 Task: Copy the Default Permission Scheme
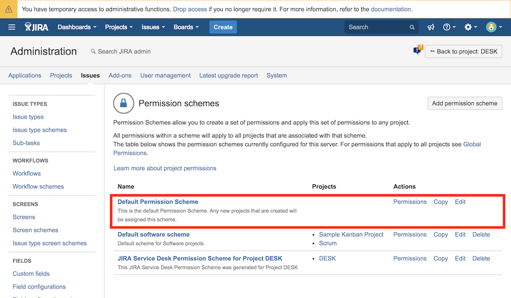(440, 202)
